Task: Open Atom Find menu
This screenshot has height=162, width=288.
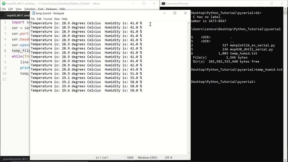Action: pos(40,9)
